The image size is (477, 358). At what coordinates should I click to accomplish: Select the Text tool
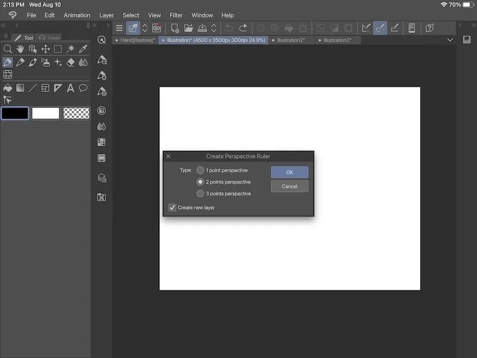[x=70, y=88]
